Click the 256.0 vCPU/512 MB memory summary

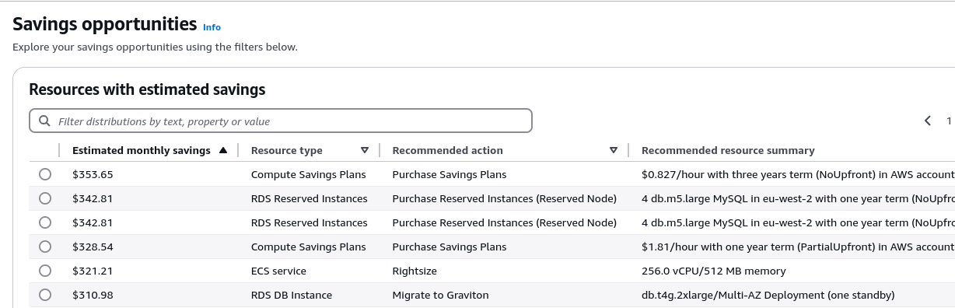tap(714, 271)
